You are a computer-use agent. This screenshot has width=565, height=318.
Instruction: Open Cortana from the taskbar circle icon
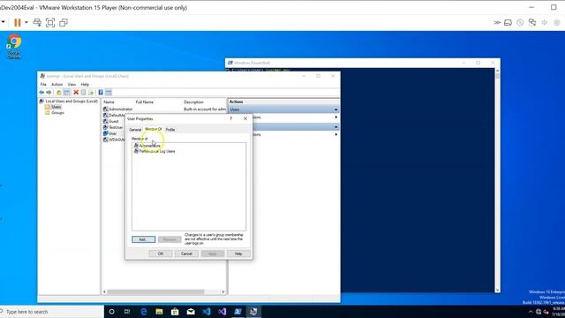pyautogui.click(x=112, y=312)
